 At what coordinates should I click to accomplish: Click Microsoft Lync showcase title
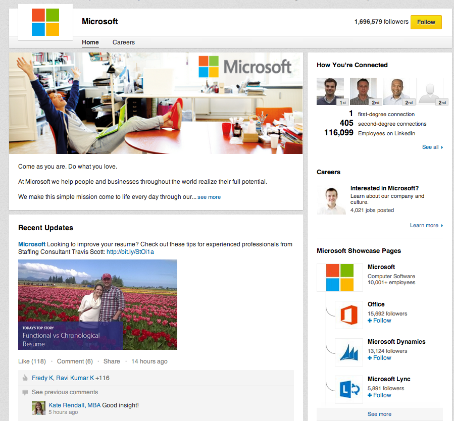(x=389, y=379)
